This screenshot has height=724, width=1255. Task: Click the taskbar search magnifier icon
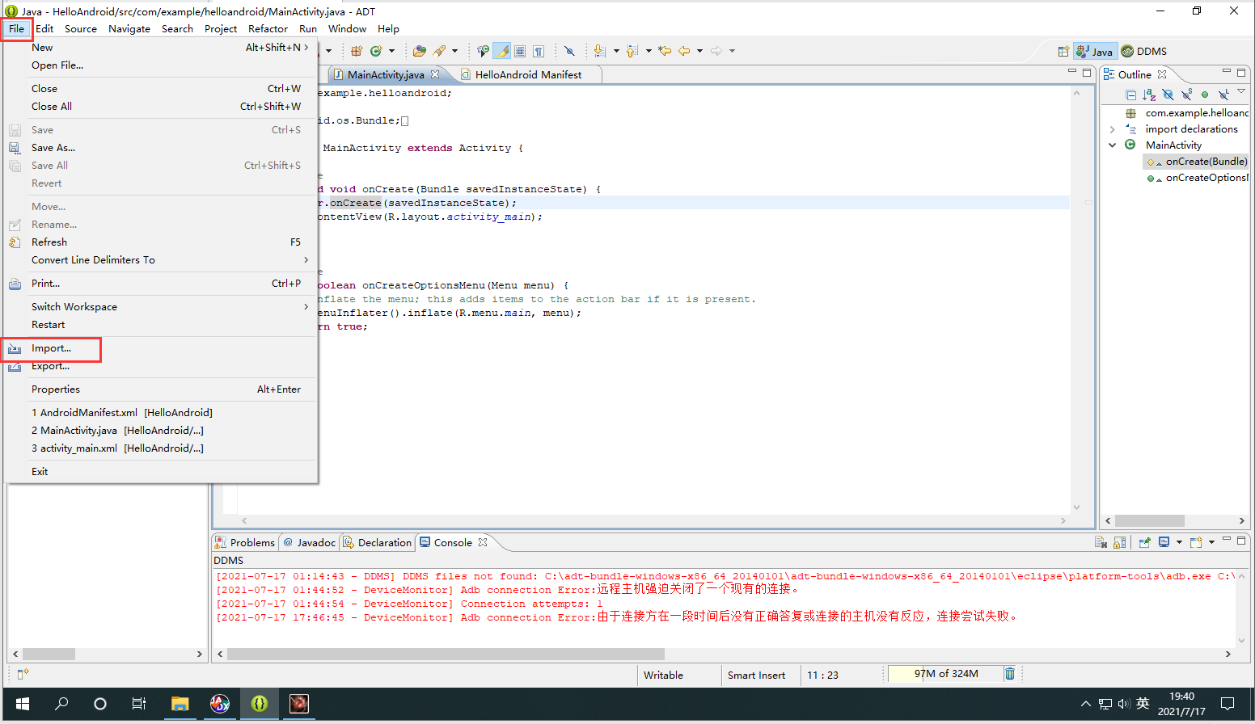click(61, 704)
